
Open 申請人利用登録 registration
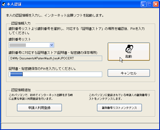click(39, 108)
